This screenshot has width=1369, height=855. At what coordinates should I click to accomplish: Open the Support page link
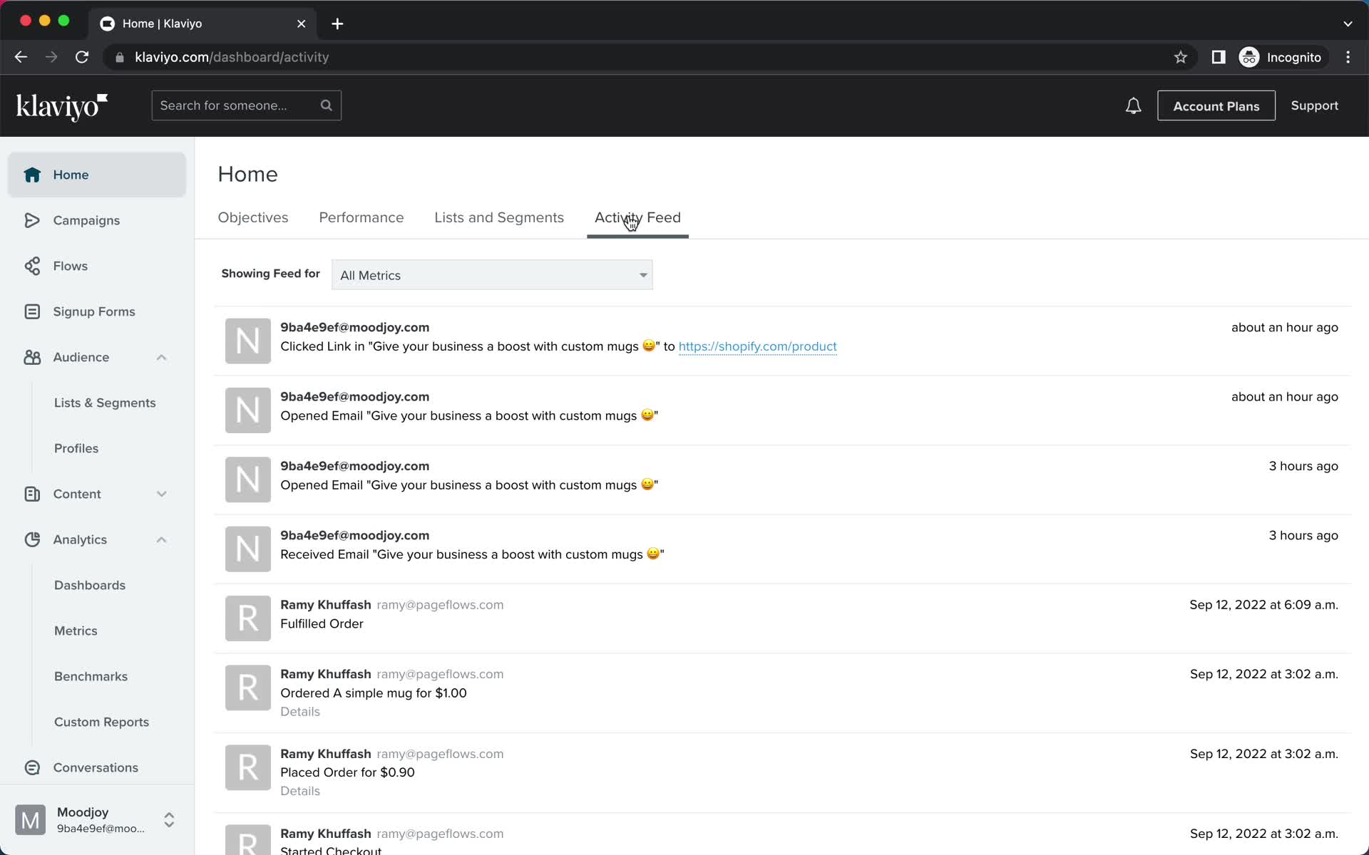point(1315,105)
